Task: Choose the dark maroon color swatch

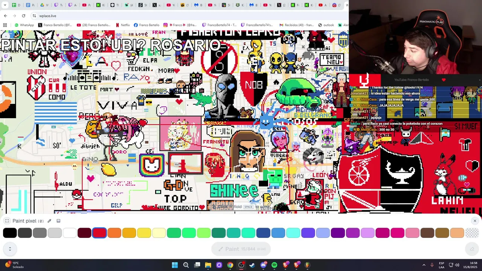Action: pyautogui.click(x=84, y=233)
